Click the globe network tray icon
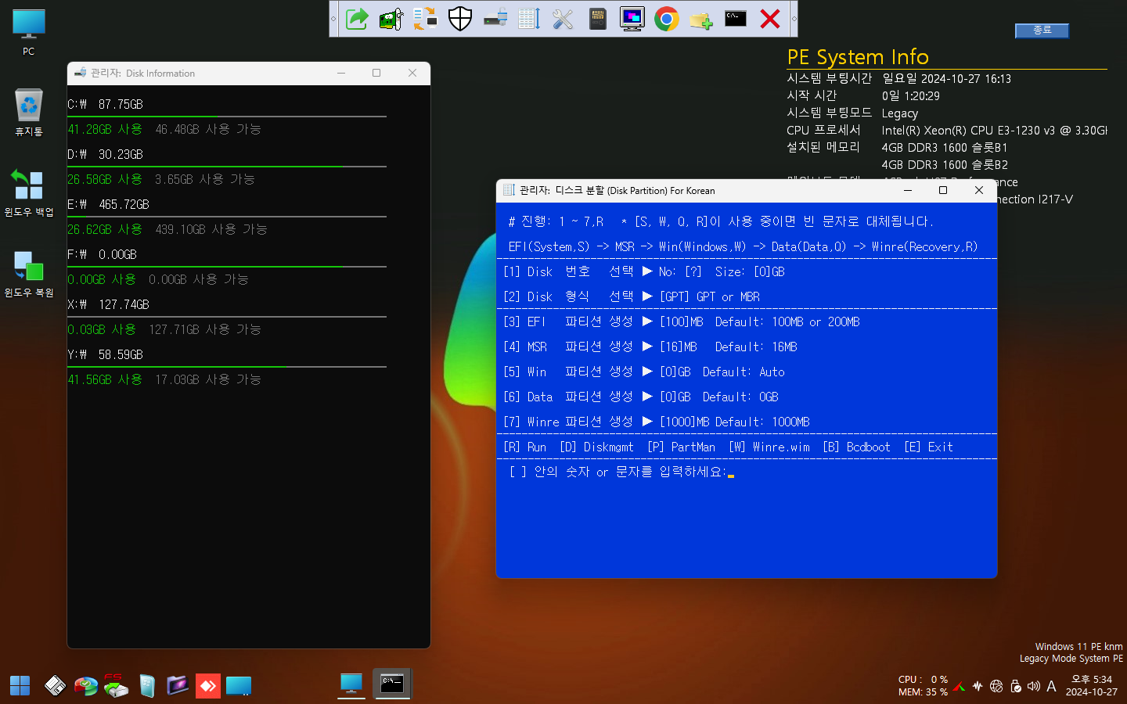Image resolution: width=1127 pixels, height=704 pixels. click(x=996, y=686)
